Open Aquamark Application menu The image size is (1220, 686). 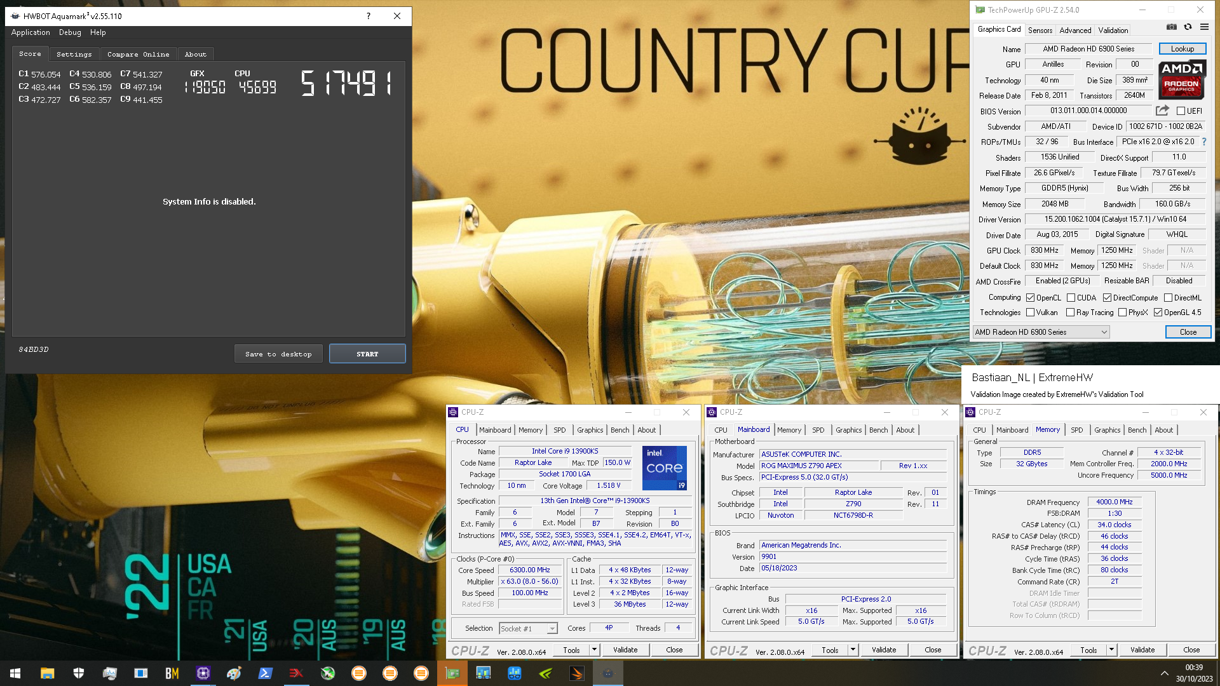tap(30, 32)
